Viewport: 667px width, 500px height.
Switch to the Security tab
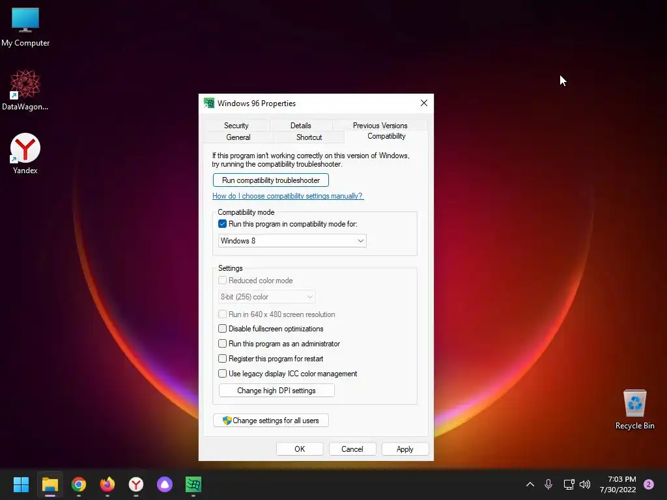[x=236, y=126]
